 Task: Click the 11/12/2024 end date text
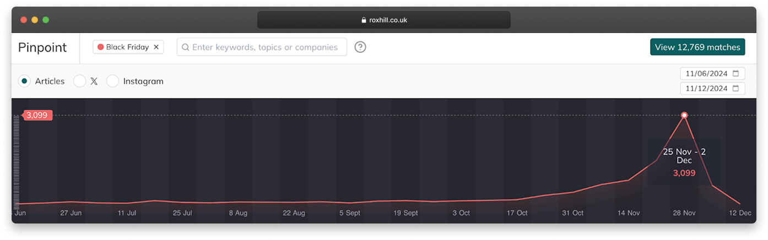[x=706, y=88]
